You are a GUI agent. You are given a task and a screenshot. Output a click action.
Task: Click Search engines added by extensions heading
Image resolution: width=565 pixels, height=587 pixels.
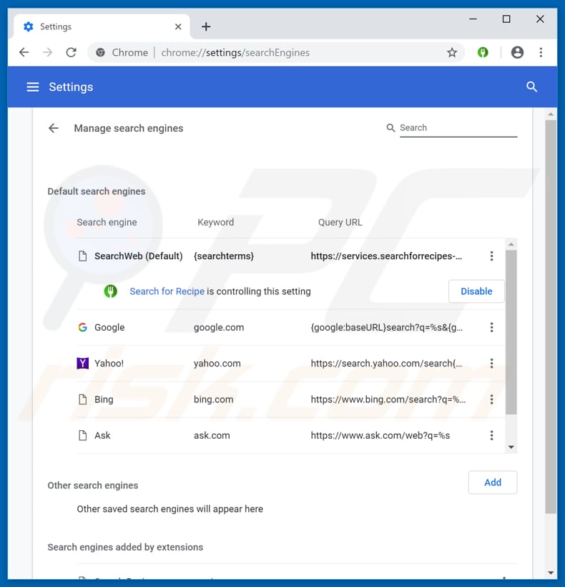tap(125, 548)
